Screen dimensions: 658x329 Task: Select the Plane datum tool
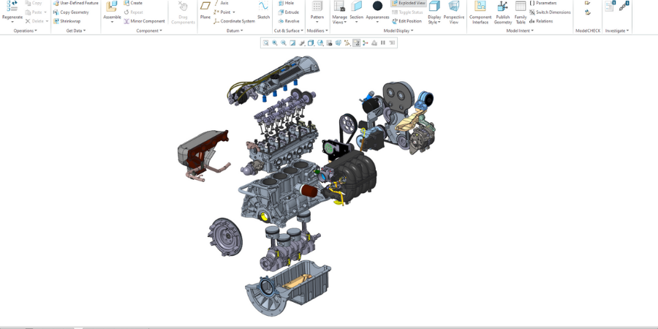(x=205, y=7)
